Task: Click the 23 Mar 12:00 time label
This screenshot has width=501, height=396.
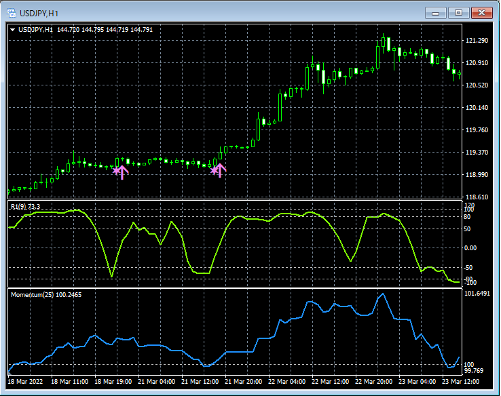Action: click(460, 382)
